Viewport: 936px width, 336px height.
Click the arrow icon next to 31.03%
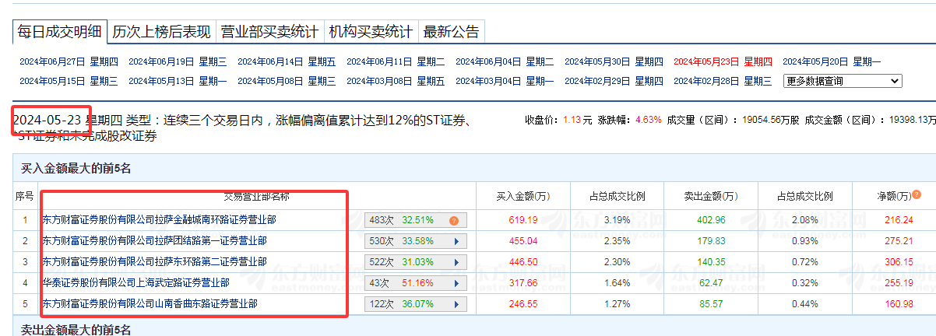[456, 262]
